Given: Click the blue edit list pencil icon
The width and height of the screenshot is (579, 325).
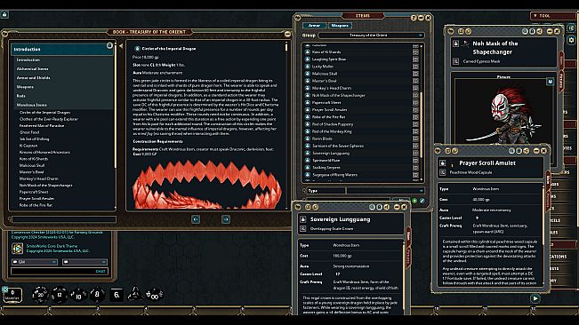Looking at the screenshot, I should pos(422,201).
